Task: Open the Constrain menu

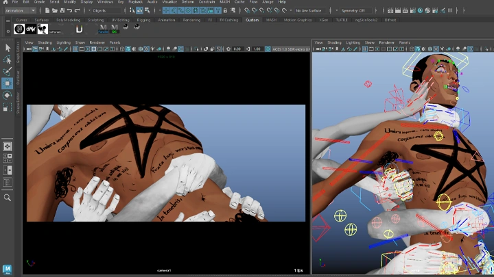Action: 207,2
